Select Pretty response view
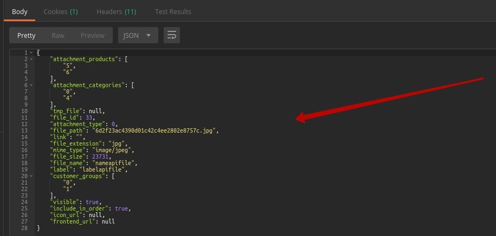The width and height of the screenshot is (496, 236). [x=26, y=36]
